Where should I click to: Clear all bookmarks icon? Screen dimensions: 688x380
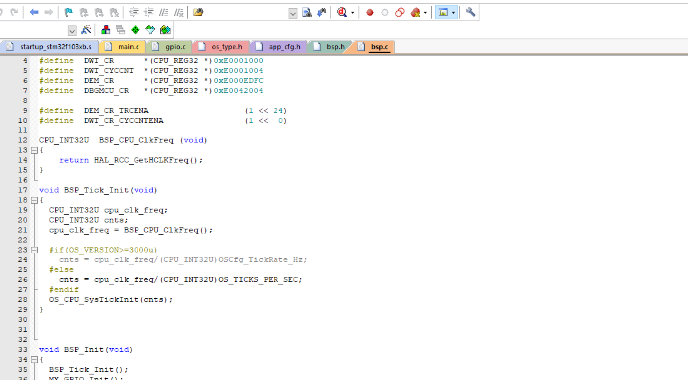tap(114, 12)
